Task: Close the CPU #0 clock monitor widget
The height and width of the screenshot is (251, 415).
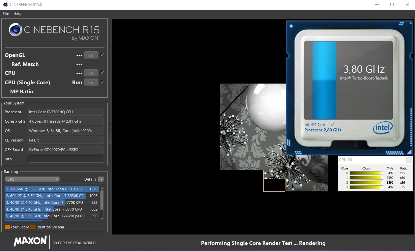Action: (x=409, y=160)
